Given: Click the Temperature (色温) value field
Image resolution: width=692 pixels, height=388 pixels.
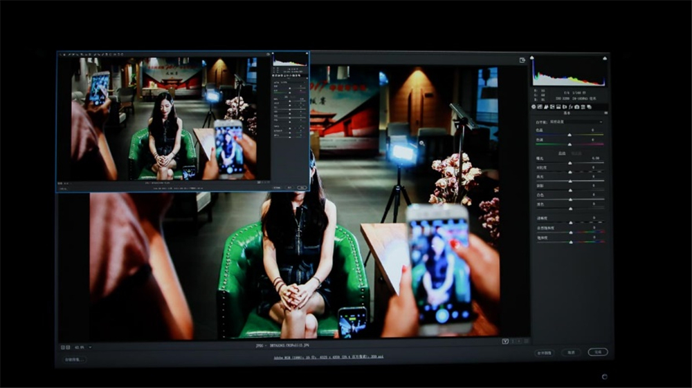Looking at the screenshot, I should 593,130.
